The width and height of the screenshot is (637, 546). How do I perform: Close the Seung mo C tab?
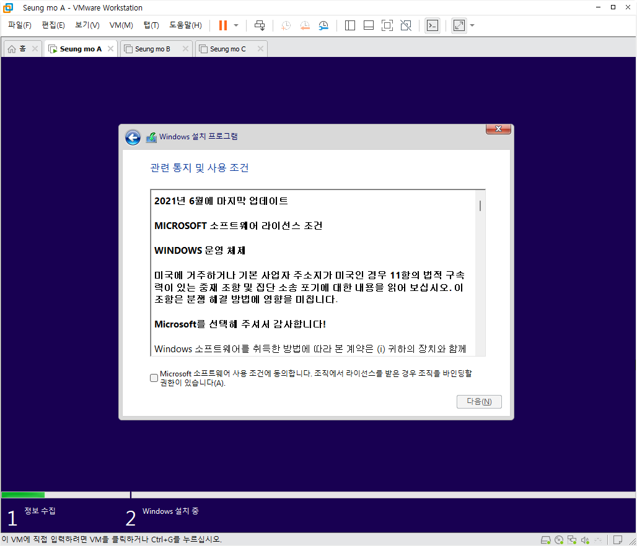pos(260,49)
